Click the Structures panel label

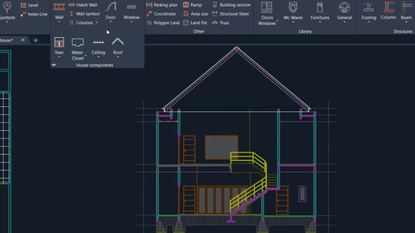(403, 31)
